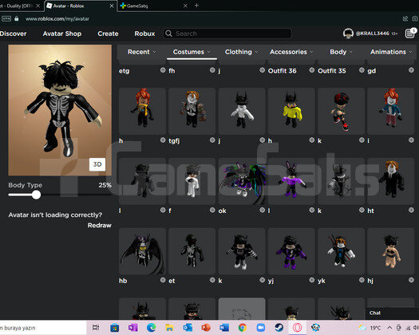Open the gear menu for costume et

click(212, 280)
